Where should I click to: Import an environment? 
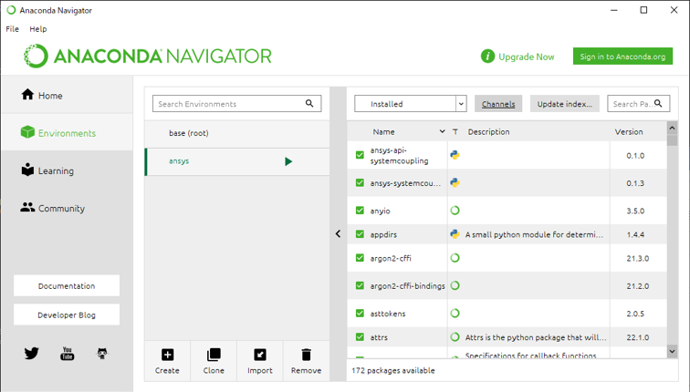point(260,361)
